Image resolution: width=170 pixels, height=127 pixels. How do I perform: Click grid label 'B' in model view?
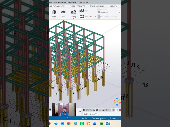[x=80, y=54]
